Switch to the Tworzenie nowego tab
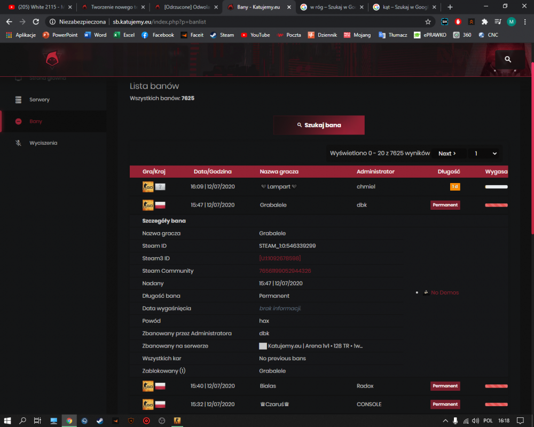The height and width of the screenshot is (427, 534). point(113,7)
